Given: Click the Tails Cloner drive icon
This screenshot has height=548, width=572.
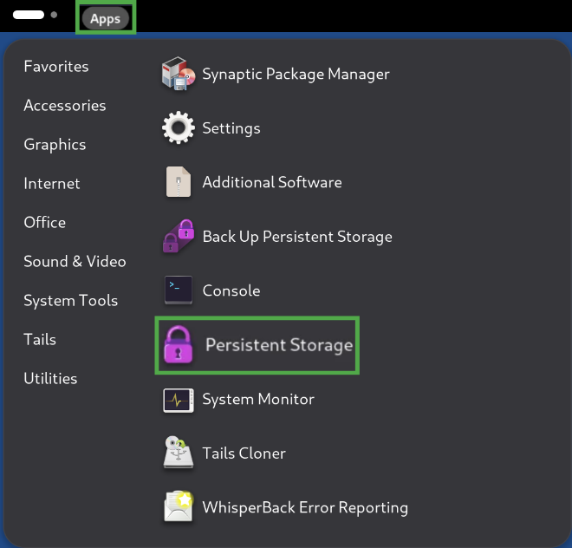Looking at the screenshot, I should click(x=179, y=452).
